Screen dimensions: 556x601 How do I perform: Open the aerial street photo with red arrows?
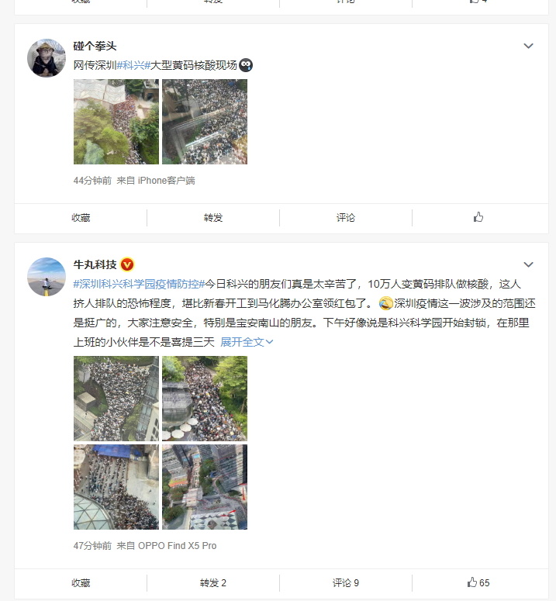click(x=205, y=487)
